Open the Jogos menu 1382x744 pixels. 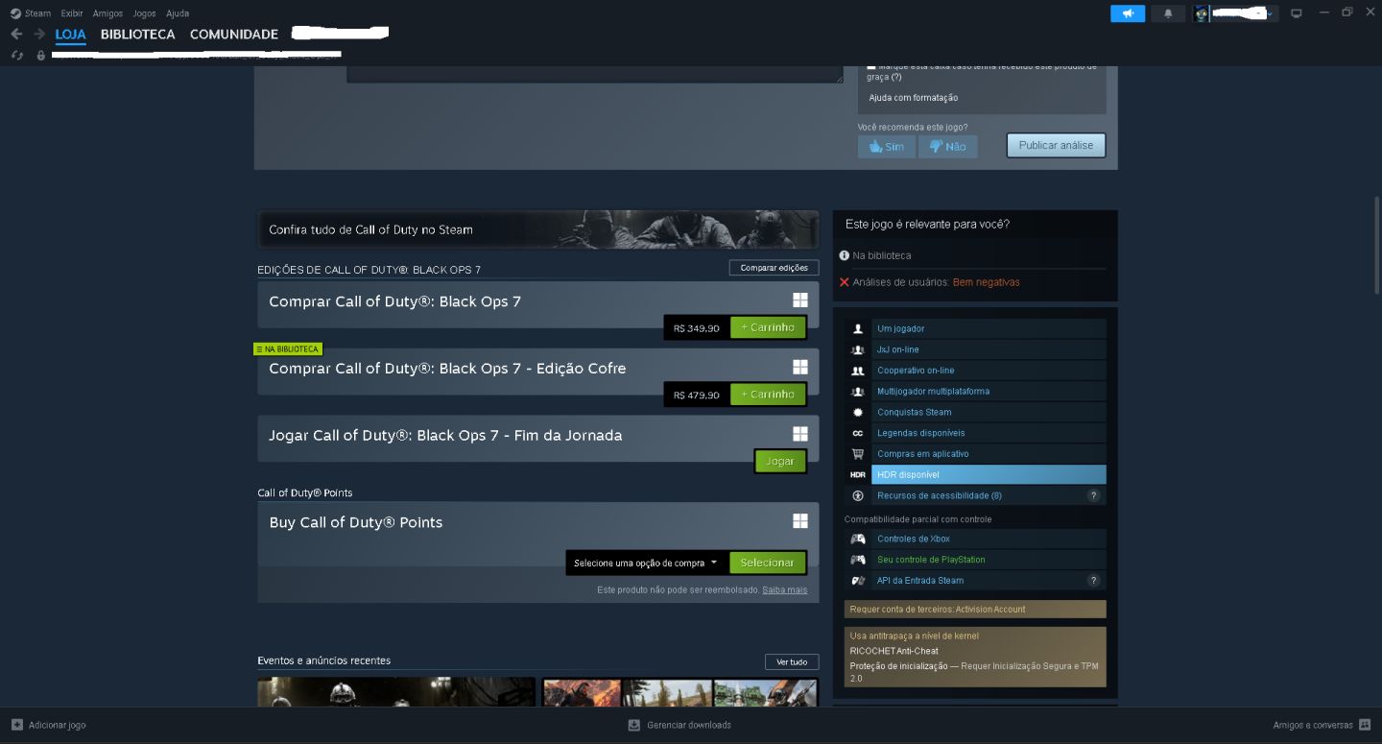pyautogui.click(x=144, y=13)
